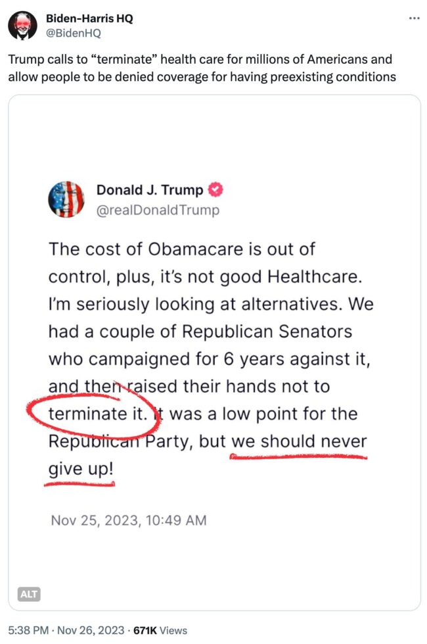427x644 pixels.
Task: Click the Biden-Harris HQ profile avatar
Action: [x=22, y=26]
